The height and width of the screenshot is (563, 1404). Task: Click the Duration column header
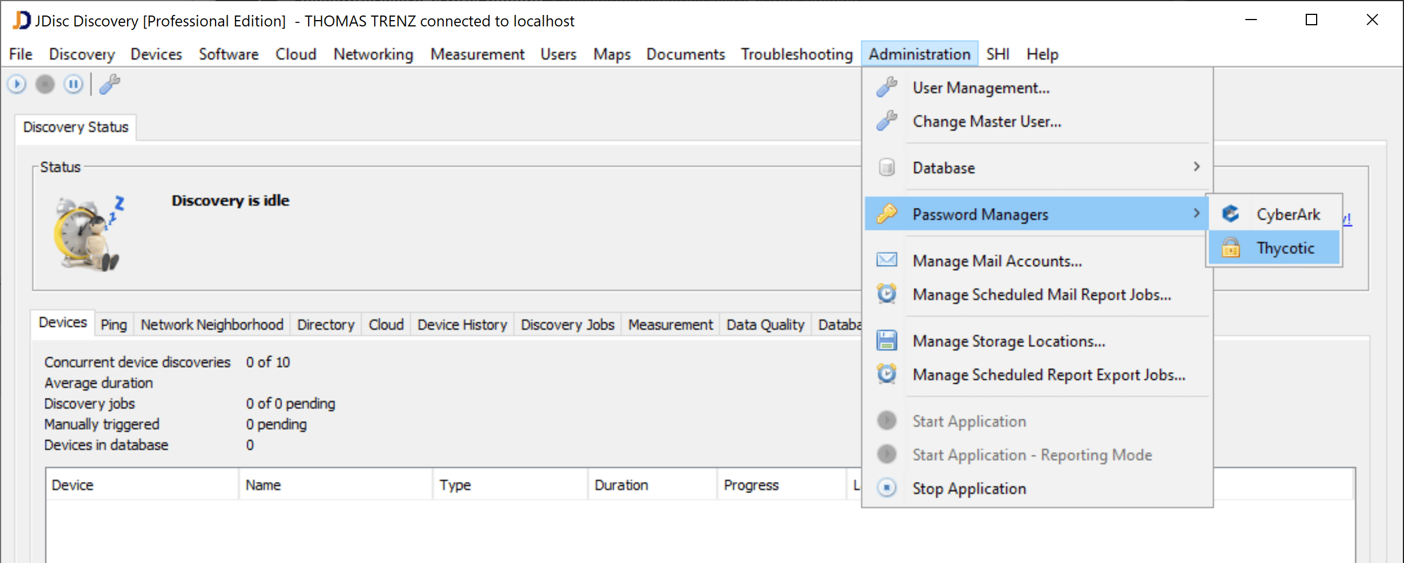pyautogui.click(x=621, y=485)
